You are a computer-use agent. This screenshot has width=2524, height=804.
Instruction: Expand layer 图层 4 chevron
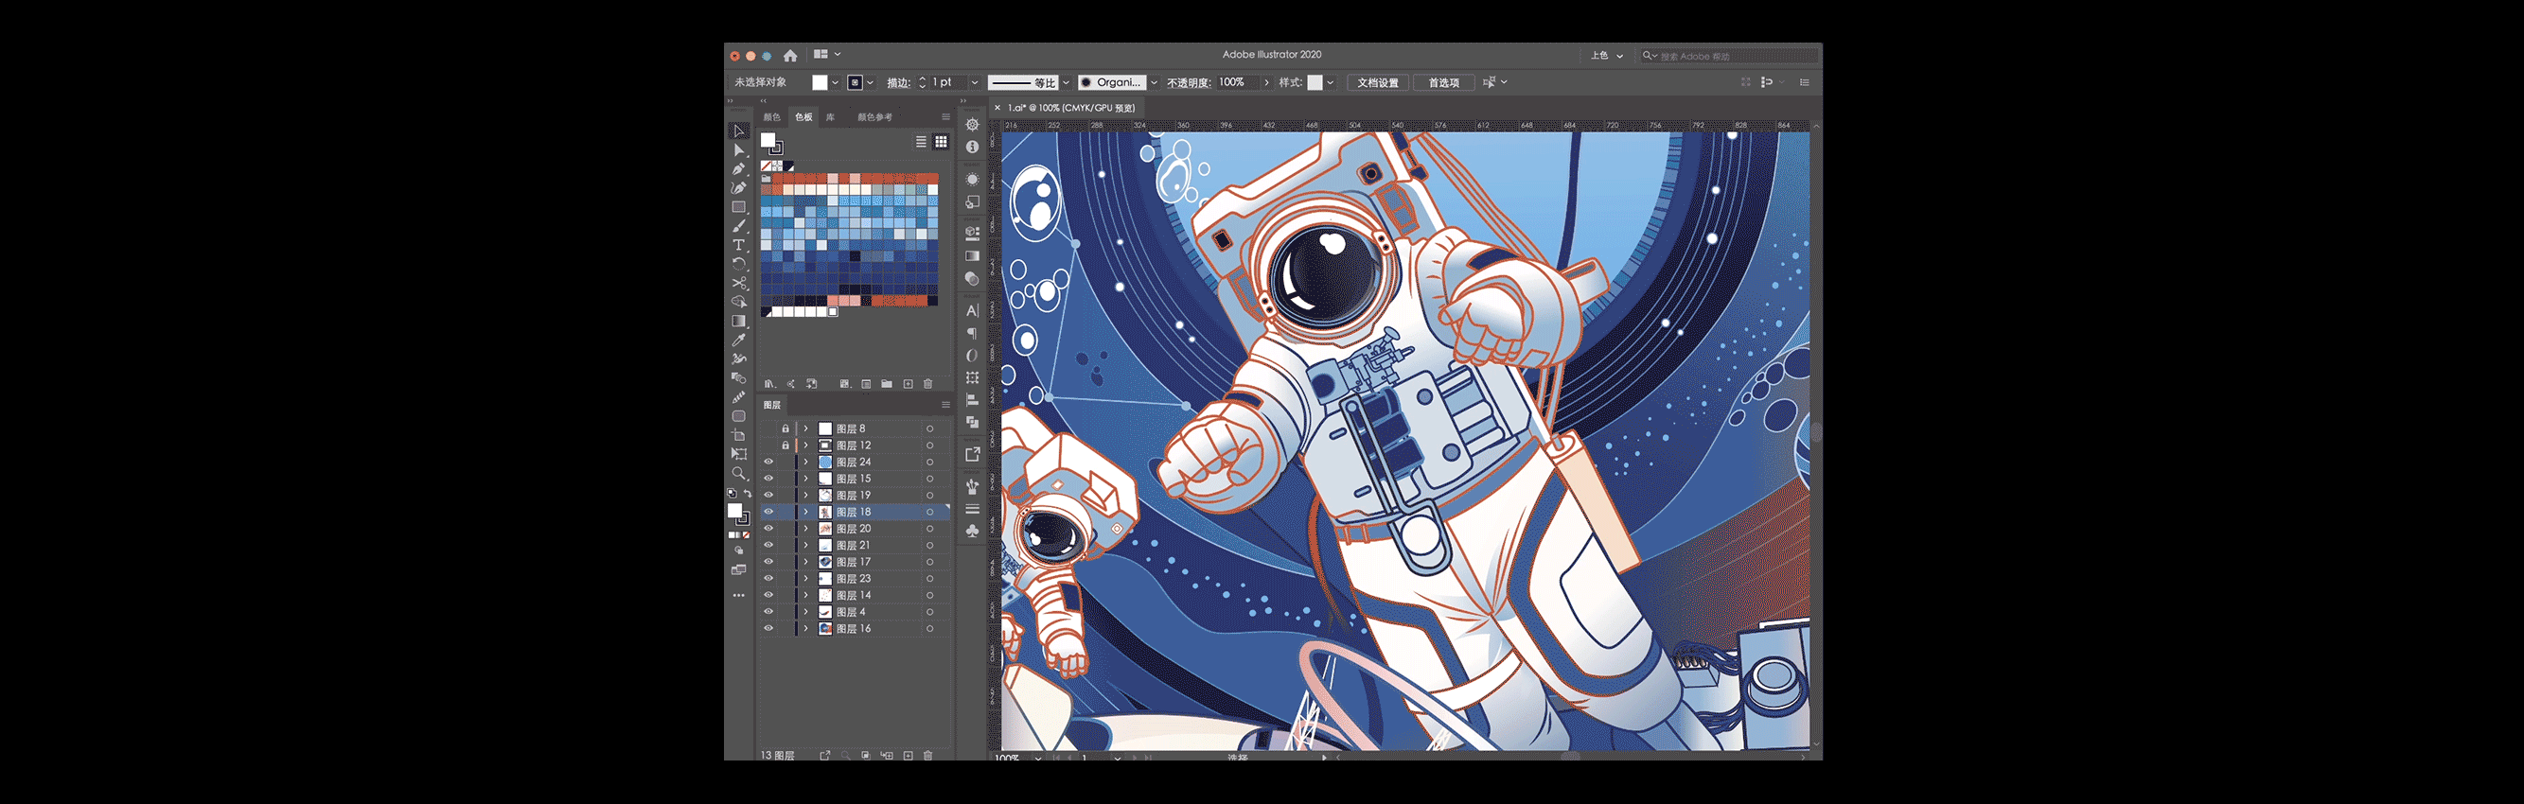click(806, 612)
